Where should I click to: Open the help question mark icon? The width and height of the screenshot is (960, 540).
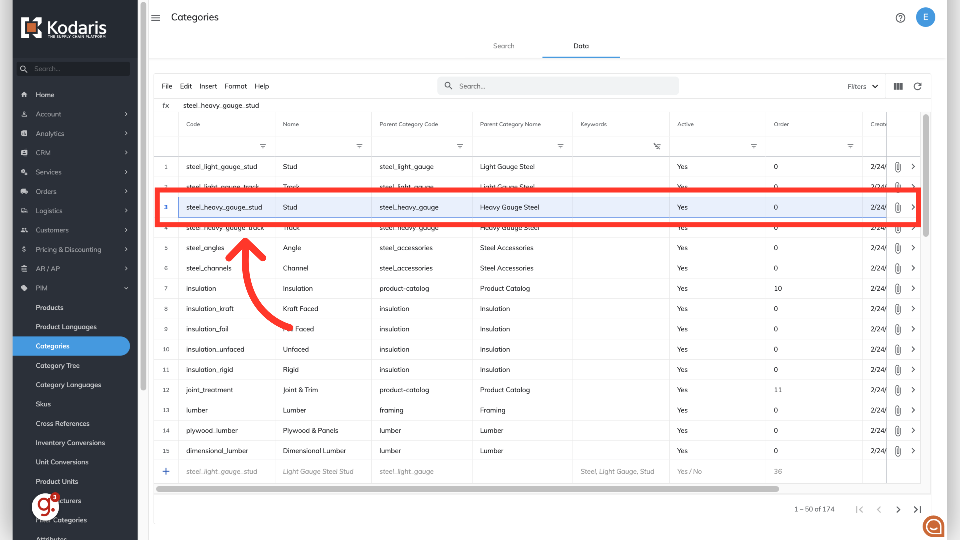click(x=900, y=18)
